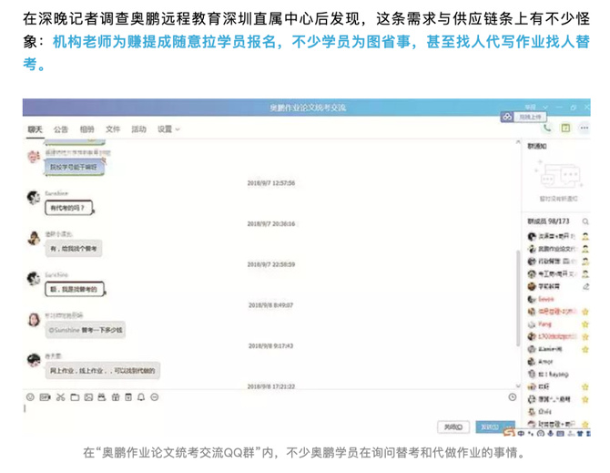The height and width of the screenshot is (473, 610).
Task: Open the send button dropdown arrow
Action: 509,427
